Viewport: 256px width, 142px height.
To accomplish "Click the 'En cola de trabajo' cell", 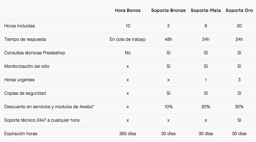I will [128, 39].
